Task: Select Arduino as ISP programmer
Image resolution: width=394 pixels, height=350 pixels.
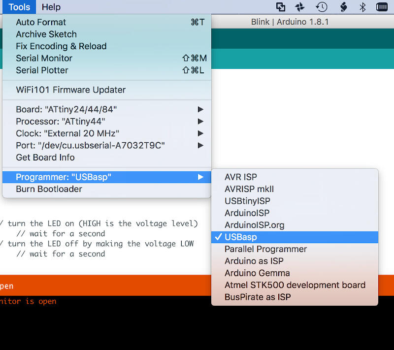Action: pyautogui.click(x=295, y=261)
